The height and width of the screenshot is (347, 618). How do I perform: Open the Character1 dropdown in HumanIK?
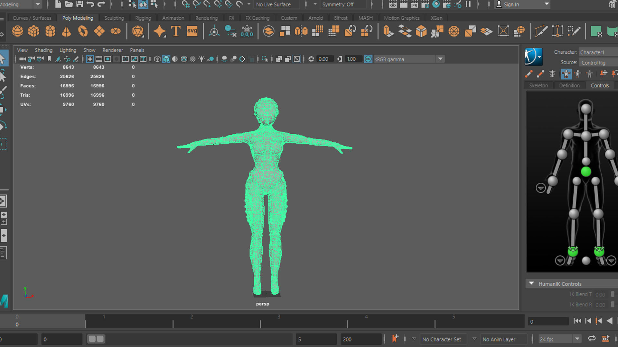point(598,52)
